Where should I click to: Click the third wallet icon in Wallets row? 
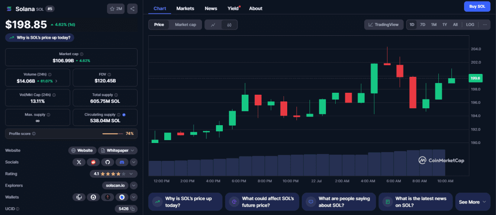[x=107, y=197]
